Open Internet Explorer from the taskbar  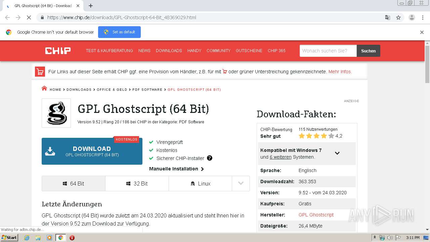(x=27, y=238)
